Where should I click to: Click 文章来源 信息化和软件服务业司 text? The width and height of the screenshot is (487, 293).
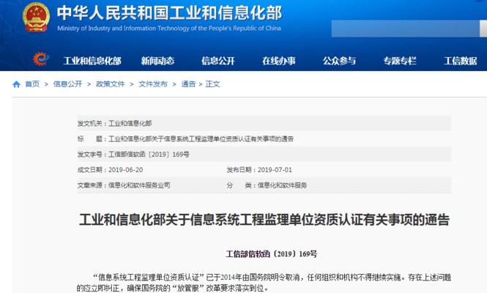[x=124, y=185]
